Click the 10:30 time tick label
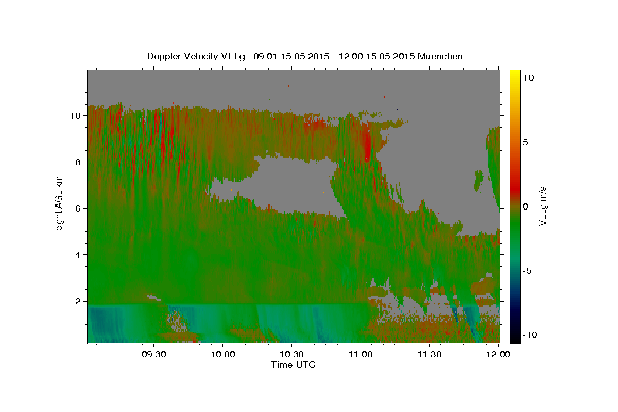The height and width of the screenshot is (412, 618). [x=291, y=355]
